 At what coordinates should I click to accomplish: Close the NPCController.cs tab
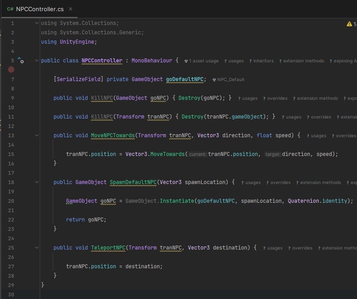click(71, 9)
